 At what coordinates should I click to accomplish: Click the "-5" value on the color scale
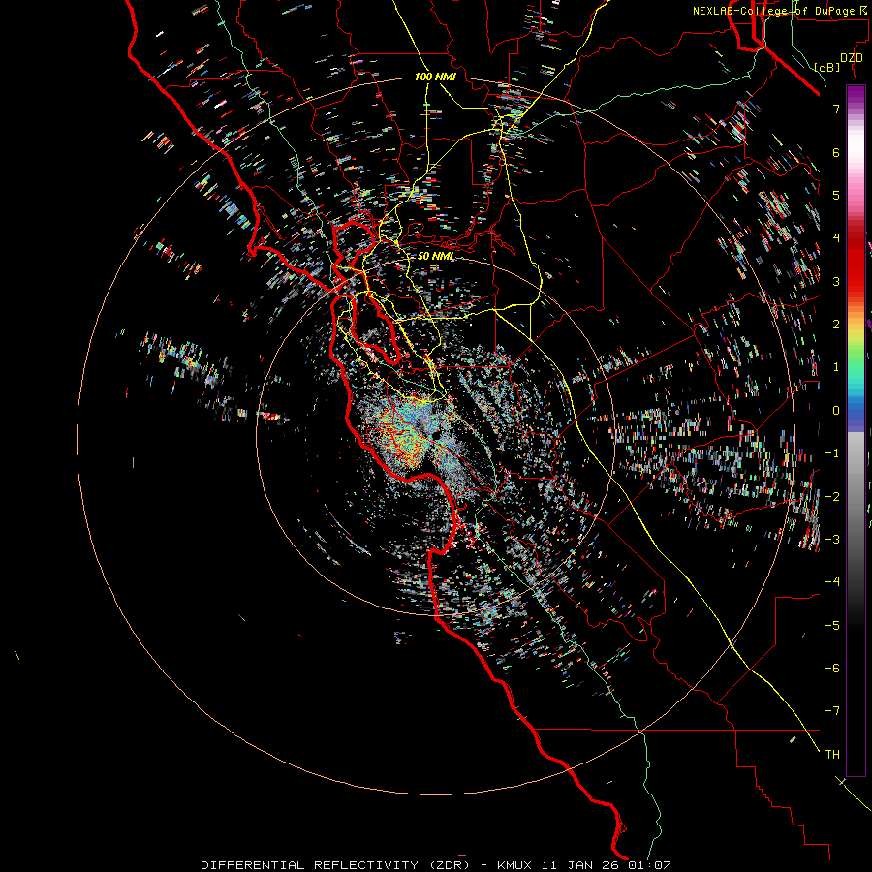tap(832, 625)
